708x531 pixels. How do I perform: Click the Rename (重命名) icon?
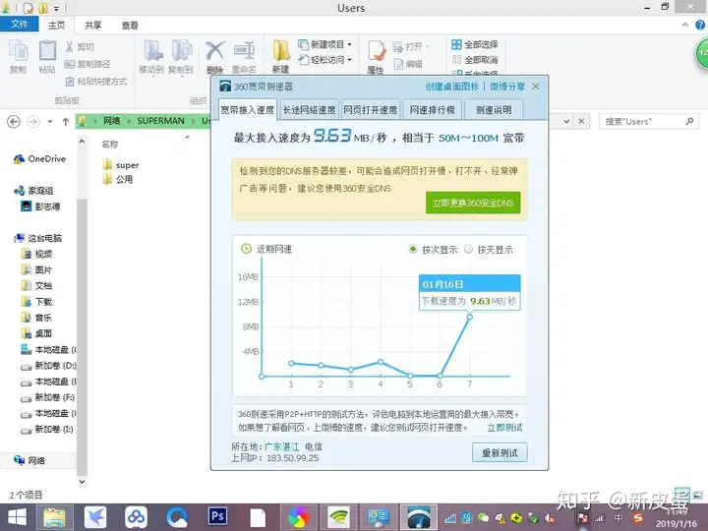244,56
